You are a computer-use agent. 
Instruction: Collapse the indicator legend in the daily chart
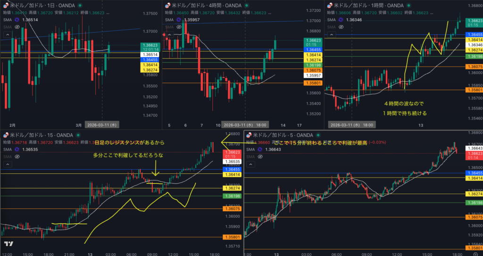coord(7,34)
